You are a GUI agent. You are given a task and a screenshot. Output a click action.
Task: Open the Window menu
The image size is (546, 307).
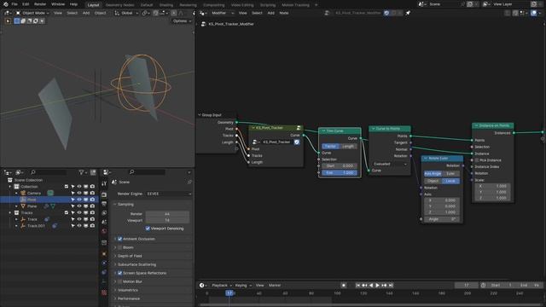(x=58, y=4)
